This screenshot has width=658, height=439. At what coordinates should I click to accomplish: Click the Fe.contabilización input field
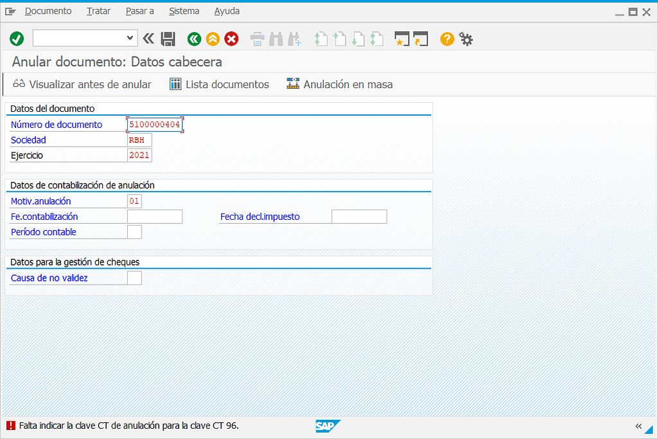pyautogui.click(x=155, y=217)
